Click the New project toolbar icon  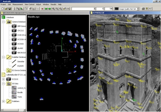point(3,9)
